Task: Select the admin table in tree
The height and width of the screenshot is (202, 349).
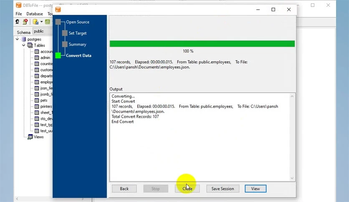Action: (45, 58)
